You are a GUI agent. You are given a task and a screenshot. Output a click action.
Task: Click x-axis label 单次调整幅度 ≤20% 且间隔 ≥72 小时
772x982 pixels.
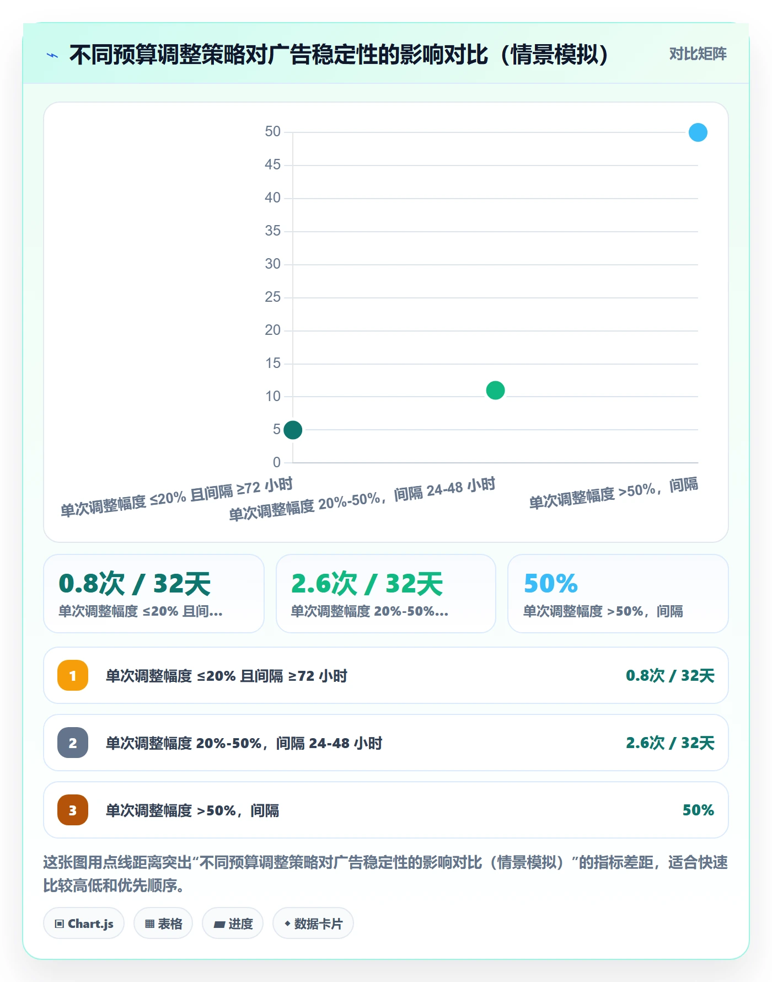coord(176,497)
